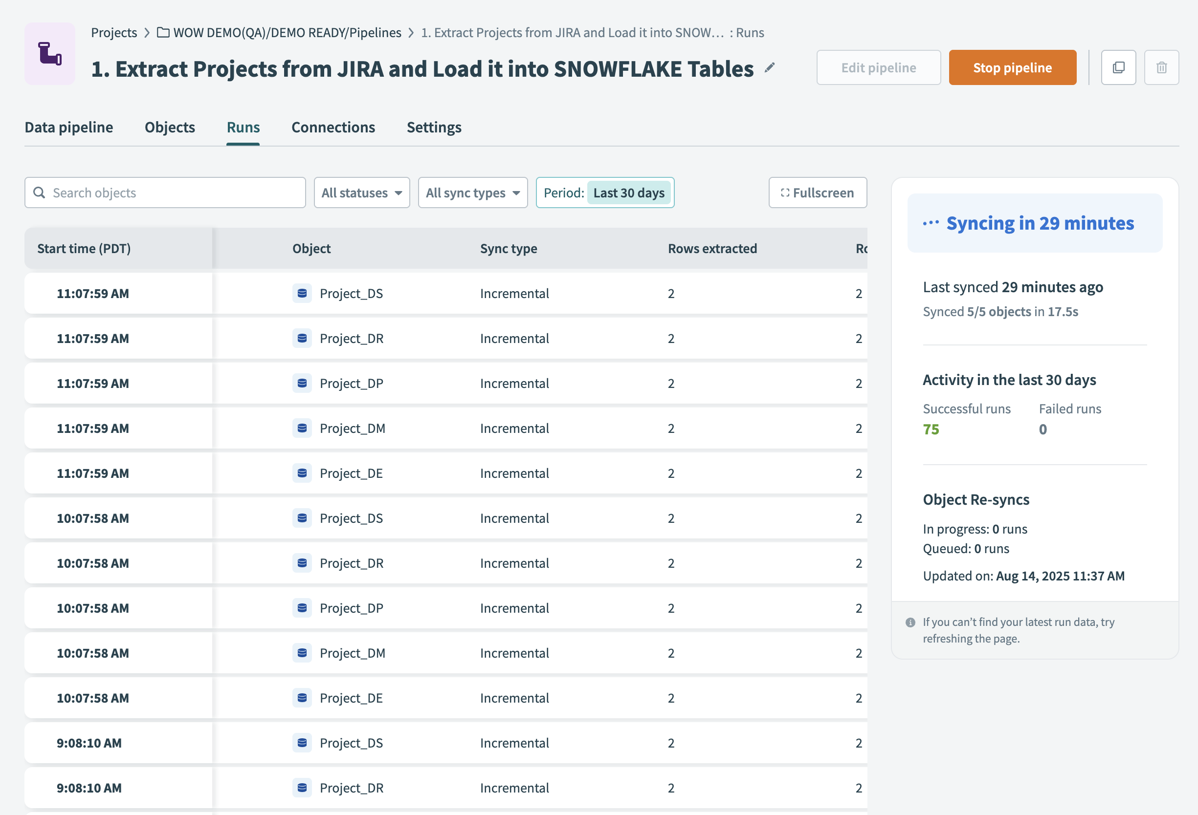Switch to the Objects tab
This screenshot has width=1198, height=815.
click(x=170, y=127)
